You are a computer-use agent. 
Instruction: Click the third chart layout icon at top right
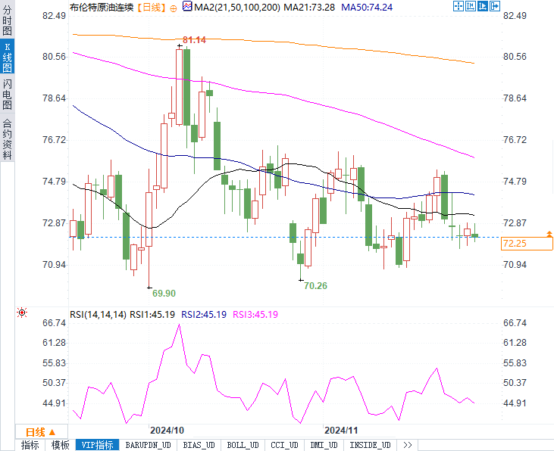coord(483,7)
